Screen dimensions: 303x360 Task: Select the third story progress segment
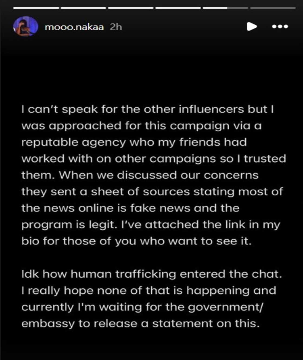131,8
